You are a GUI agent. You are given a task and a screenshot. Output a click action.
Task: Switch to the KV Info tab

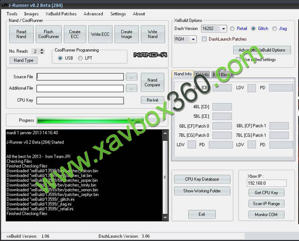click(x=202, y=74)
